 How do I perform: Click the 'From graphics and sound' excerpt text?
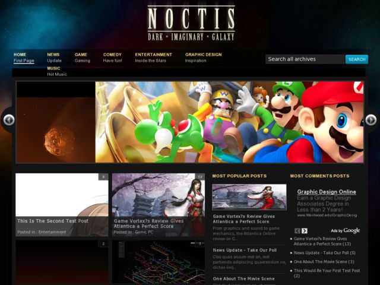246,233
